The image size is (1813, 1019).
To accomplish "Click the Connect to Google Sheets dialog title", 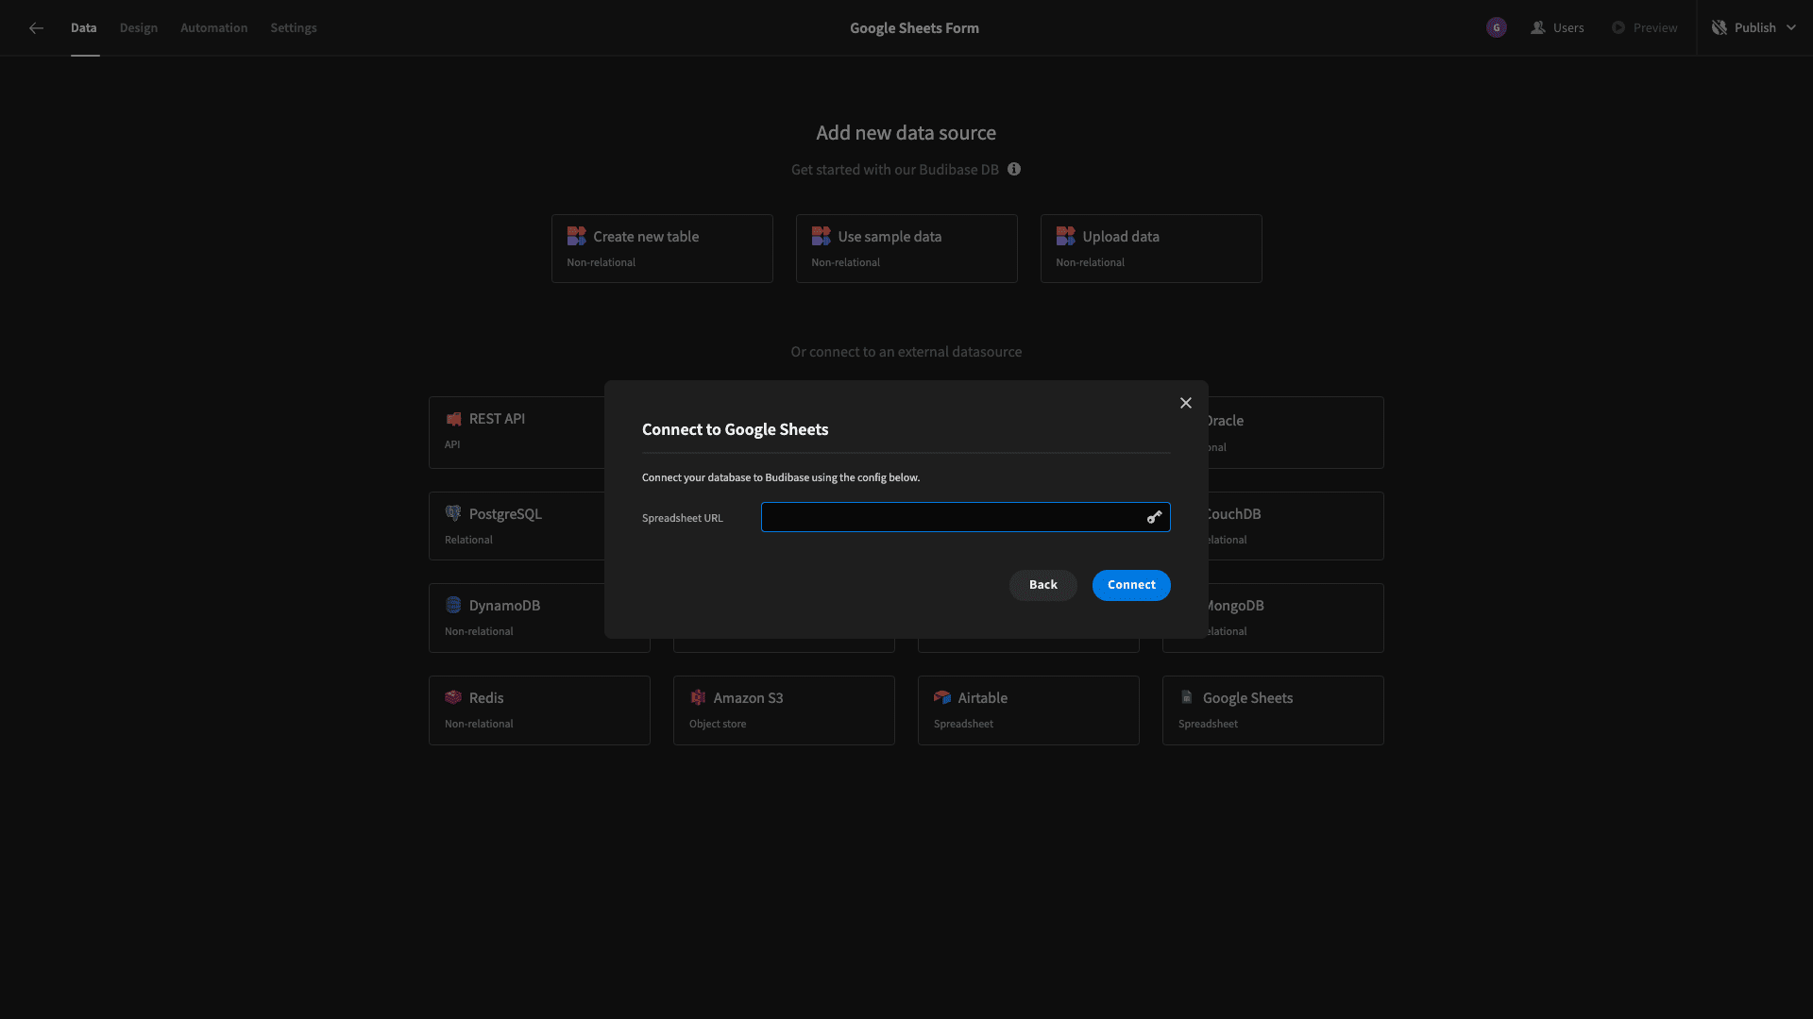I will pyautogui.click(x=736, y=429).
